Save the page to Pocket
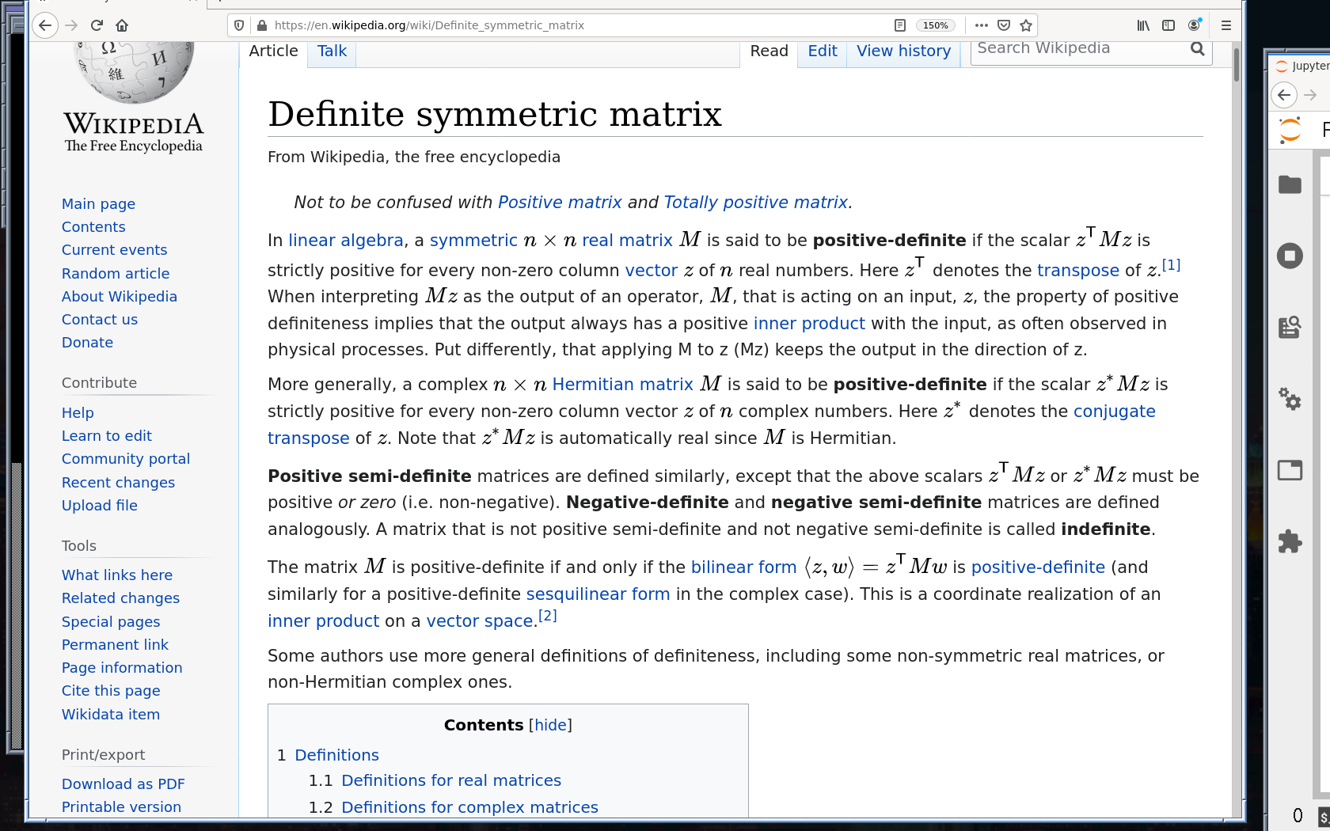The width and height of the screenshot is (1330, 831). [1004, 25]
